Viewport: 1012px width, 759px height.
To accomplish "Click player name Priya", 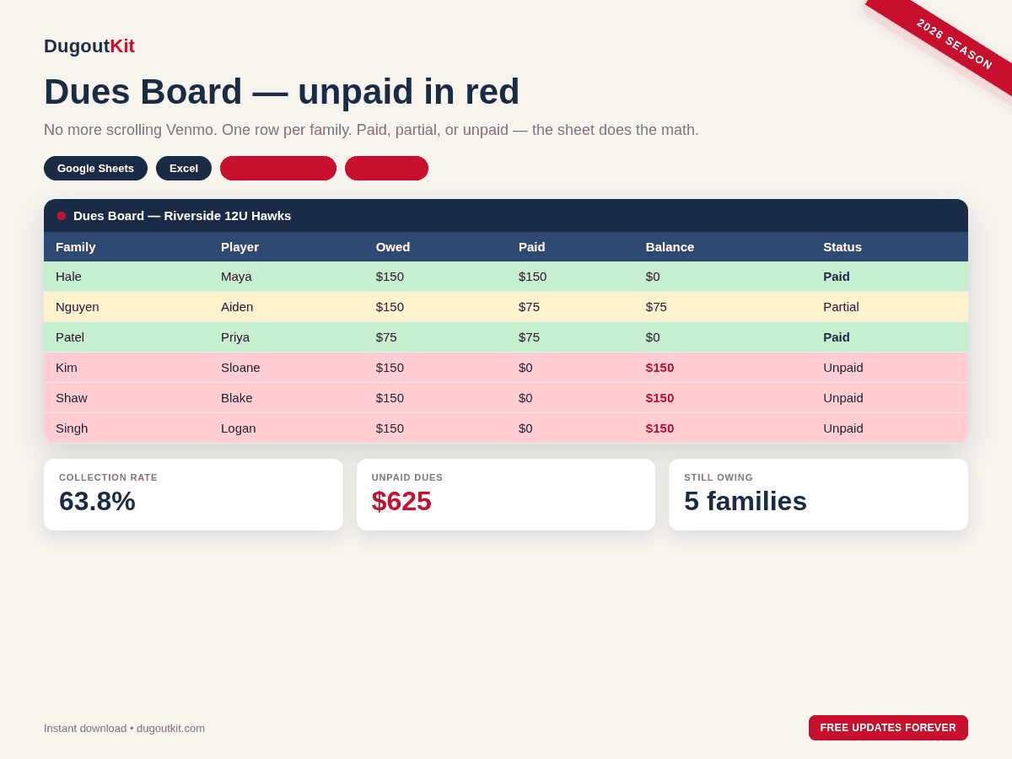I will click(x=235, y=336).
